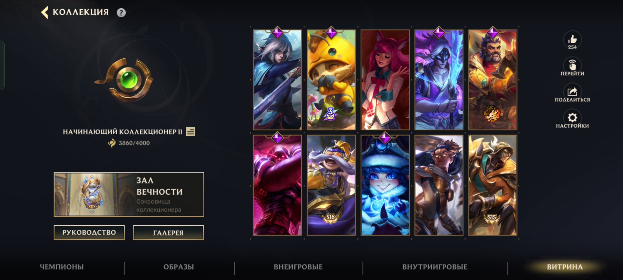
Task: Open the Внеигровые tab
Action: click(x=298, y=267)
